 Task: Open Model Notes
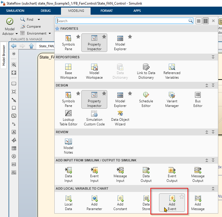[x=68, y=146]
